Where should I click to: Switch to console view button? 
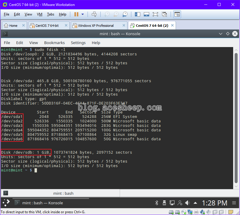(177, 14)
